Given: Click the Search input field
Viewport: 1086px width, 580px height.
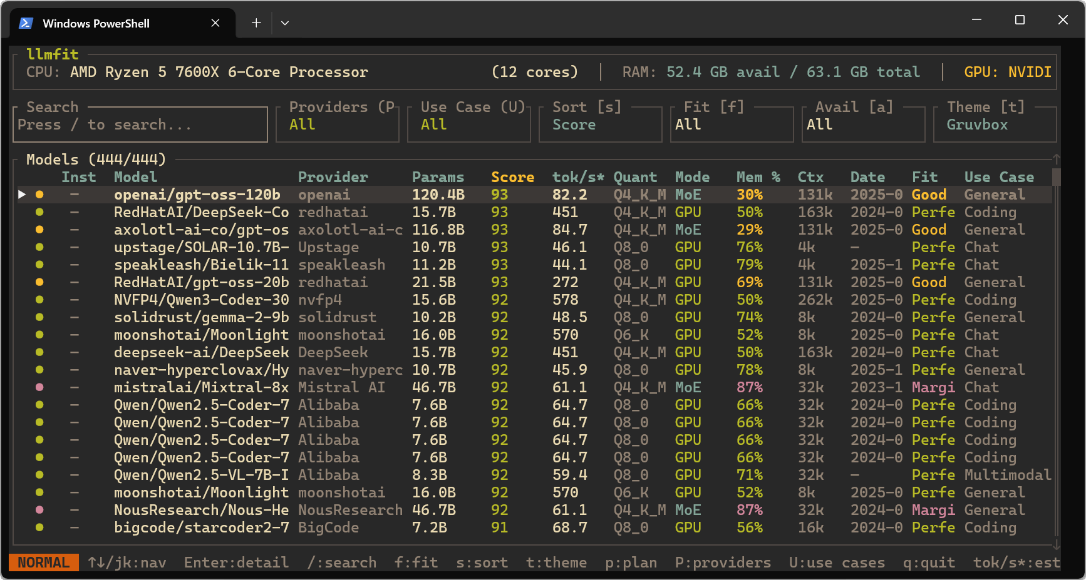Looking at the screenshot, I should 140,125.
